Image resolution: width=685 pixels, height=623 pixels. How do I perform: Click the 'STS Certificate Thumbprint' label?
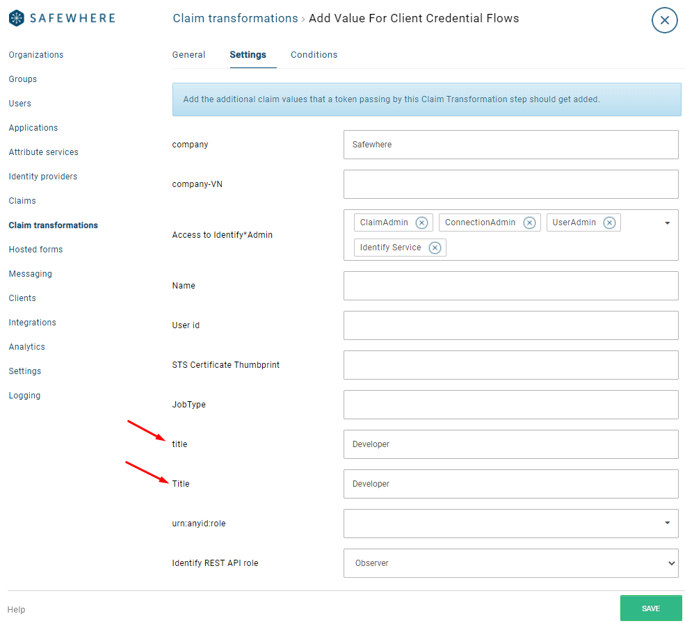pos(225,365)
